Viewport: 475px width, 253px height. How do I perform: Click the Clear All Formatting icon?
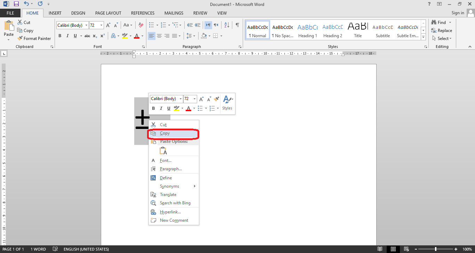point(141,25)
